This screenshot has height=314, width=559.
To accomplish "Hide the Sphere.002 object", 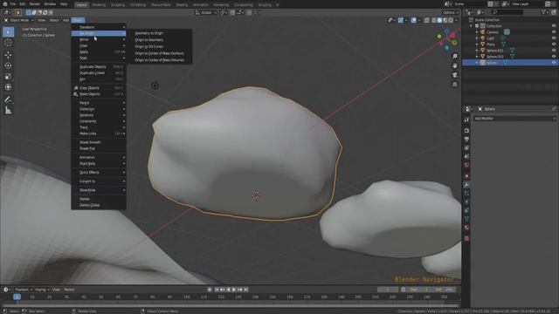I will click(554, 56).
